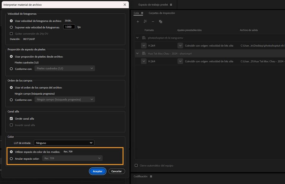The height and width of the screenshot is (184, 285).
Task: Click the Add Output preset icon in queue toolbar
Action: point(145,21)
